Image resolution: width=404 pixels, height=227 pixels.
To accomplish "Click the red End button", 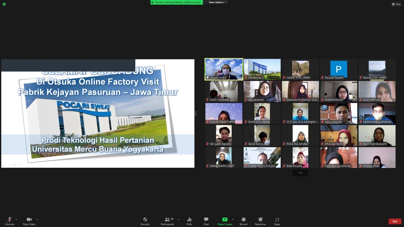I will coord(395,221).
